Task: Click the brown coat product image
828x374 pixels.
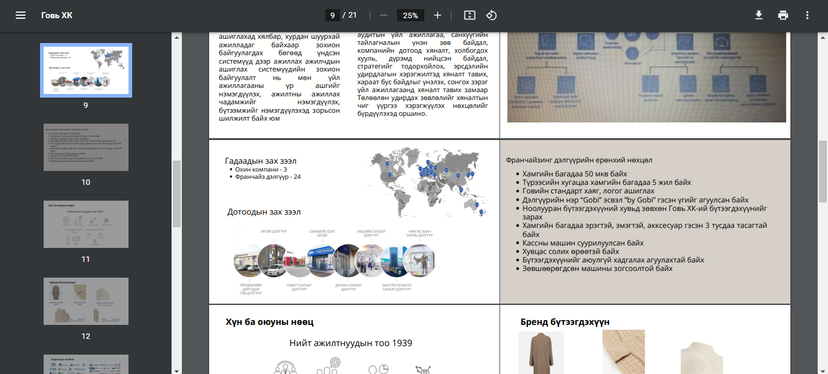Action: click(541, 353)
